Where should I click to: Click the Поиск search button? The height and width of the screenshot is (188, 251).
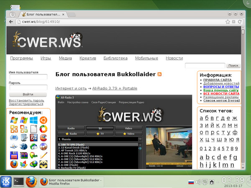(233, 66)
